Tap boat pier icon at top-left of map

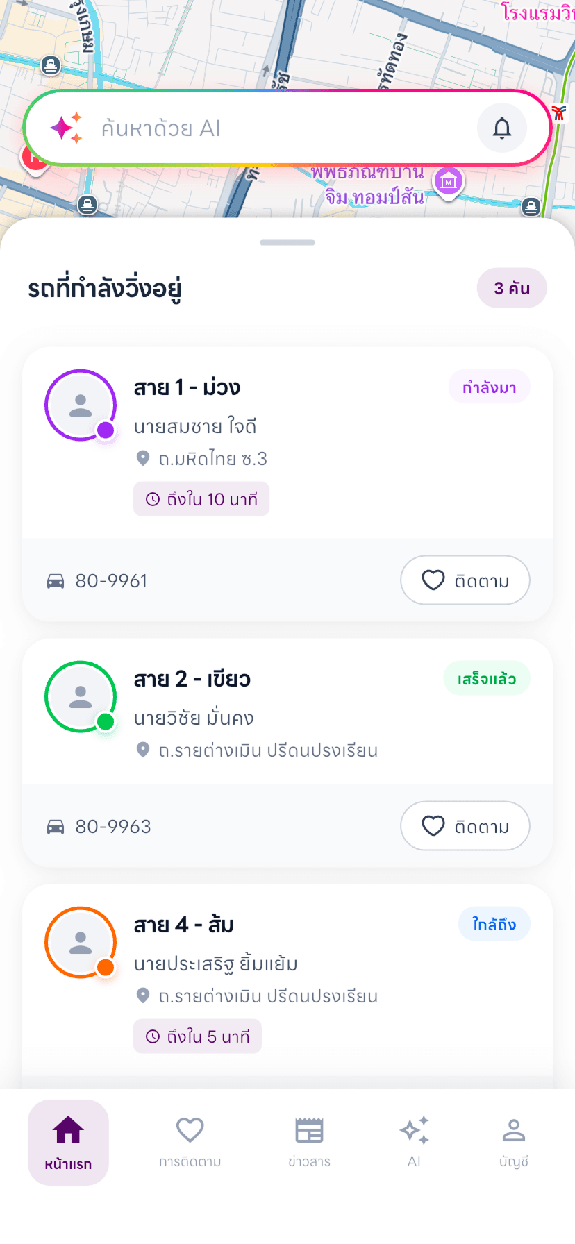[x=51, y=66]
